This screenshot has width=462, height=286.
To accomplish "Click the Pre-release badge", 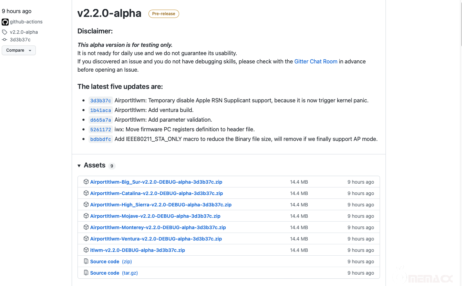I will point(164,14).
